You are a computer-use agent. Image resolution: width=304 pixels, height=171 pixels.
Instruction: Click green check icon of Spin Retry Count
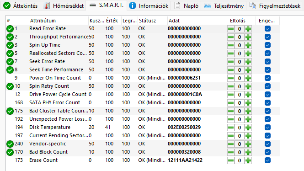click(x=10, y=86)
